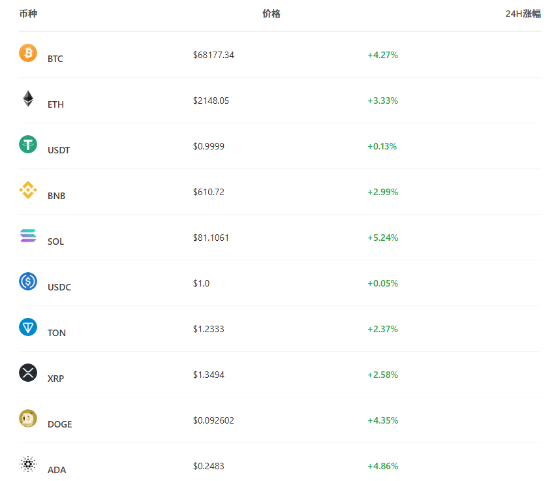The width and height of the screenshot is (554, 481).
Task: Open the ETH coin name link
Action: pos(55,104)
